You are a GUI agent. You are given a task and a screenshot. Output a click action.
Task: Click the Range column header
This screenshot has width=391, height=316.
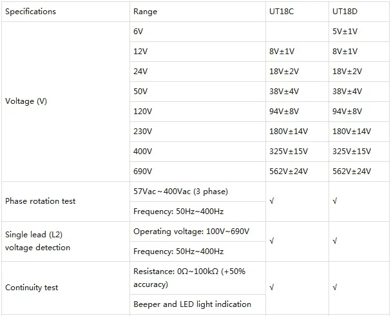pos(145,12)
